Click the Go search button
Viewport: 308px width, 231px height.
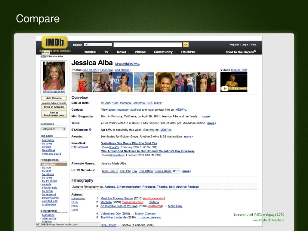coord(186,45)
